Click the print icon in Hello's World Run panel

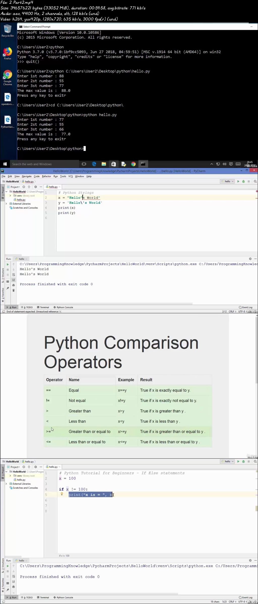[14, 285]
